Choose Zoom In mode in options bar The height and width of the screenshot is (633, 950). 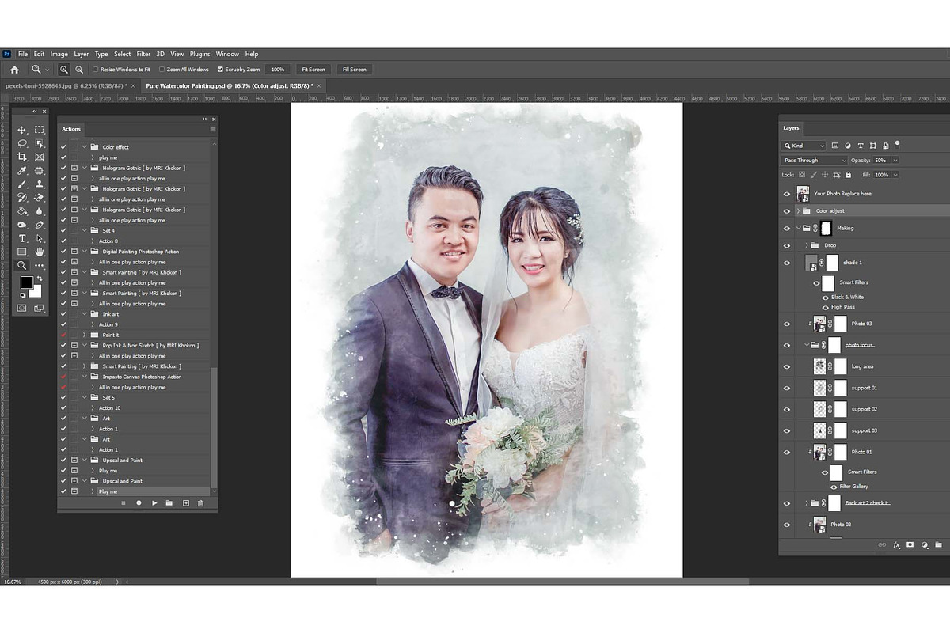64,70
